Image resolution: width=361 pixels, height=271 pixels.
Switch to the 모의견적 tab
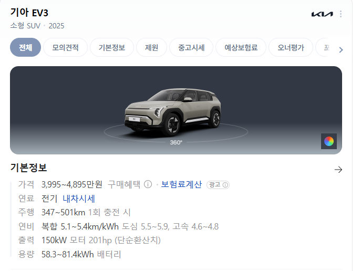pyautogui.click(x=65, y=47)
